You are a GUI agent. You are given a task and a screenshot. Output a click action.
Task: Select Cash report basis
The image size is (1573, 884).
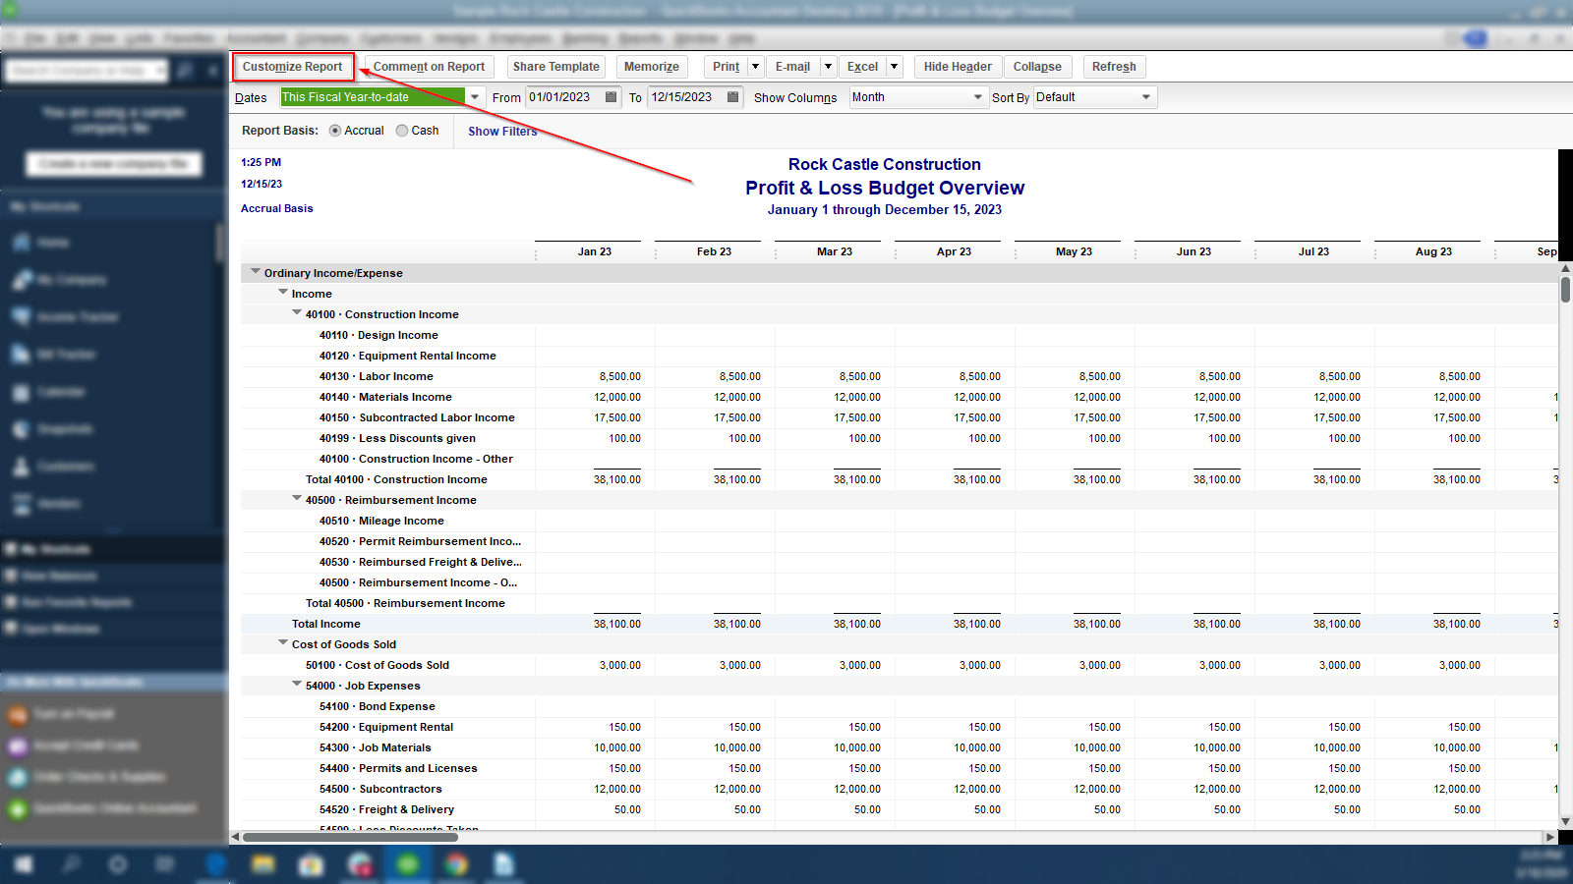[402, 131]
